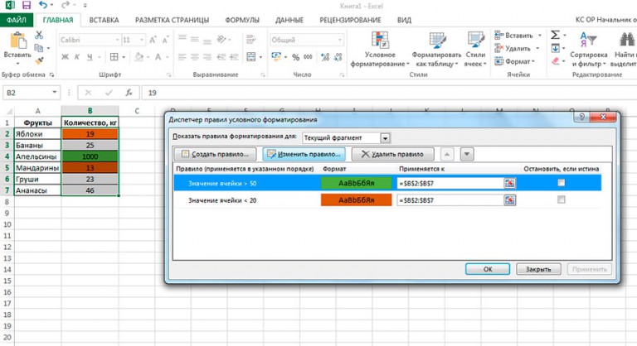Viewport: 637px width, 346px height.
Task: Expand the font color dropdown arrow
Action: (167, 57)
